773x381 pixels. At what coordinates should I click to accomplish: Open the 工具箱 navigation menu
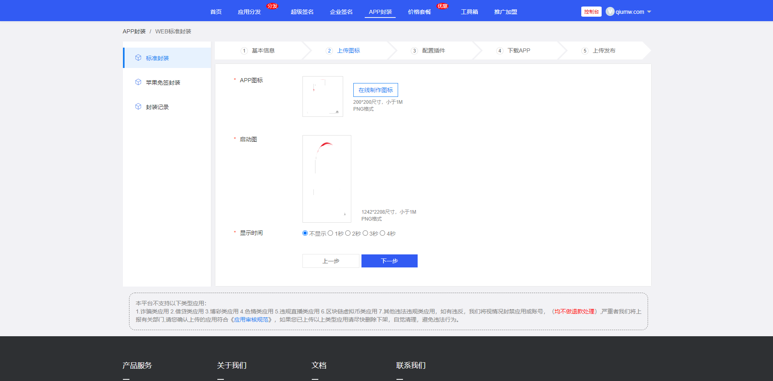(469, 12)
